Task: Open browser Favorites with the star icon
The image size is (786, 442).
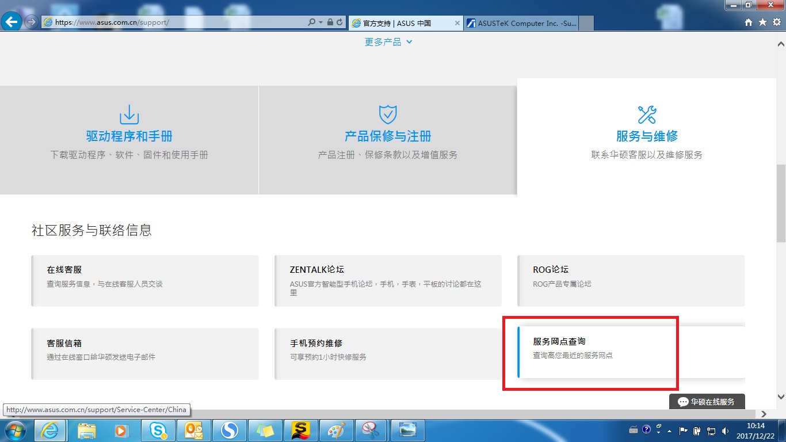Action: 761,22
